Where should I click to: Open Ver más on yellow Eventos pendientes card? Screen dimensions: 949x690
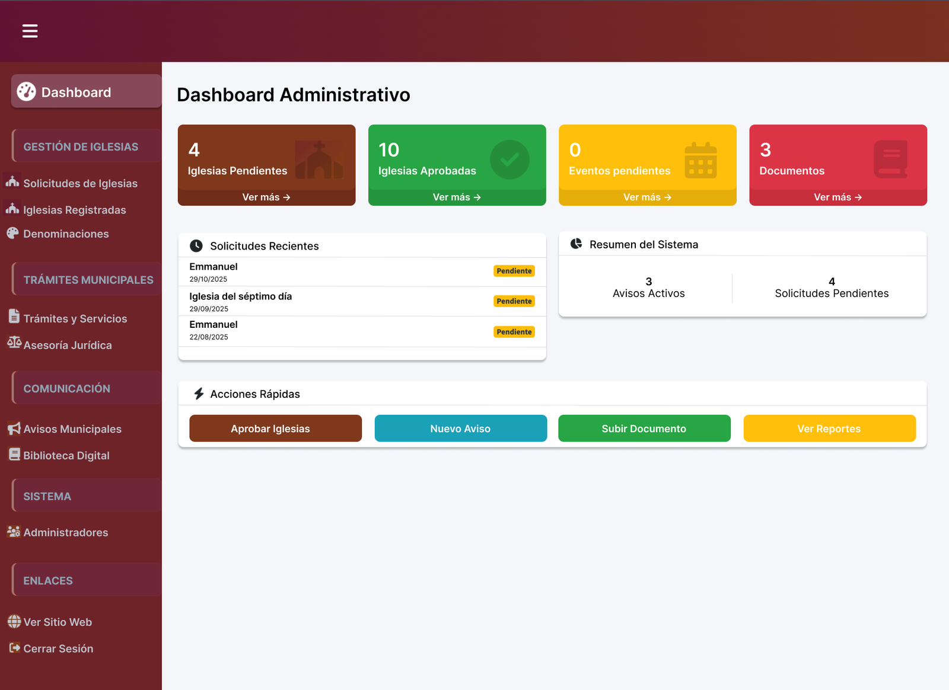tap(647, 197)
